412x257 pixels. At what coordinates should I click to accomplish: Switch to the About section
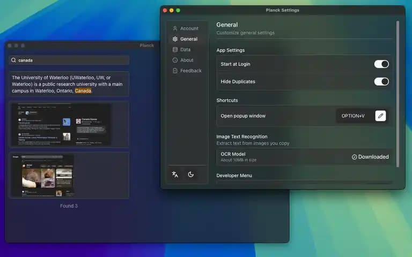click(187, 60)
